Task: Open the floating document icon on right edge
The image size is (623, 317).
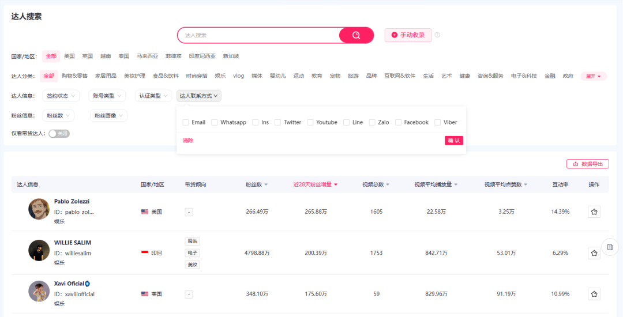Action: [x=610, y=247]
